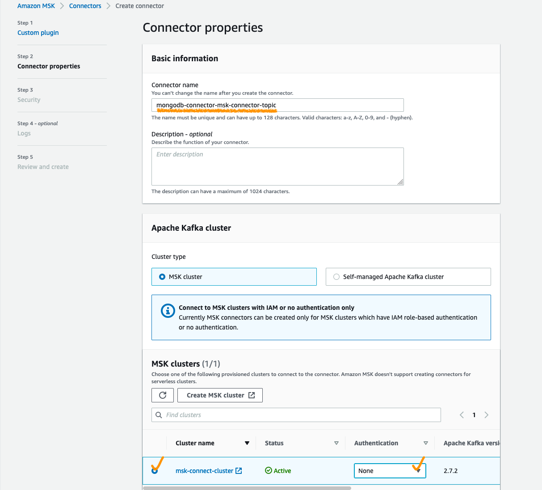The image size is (542, 490).
Task: Click the search magnifier icon in Find clusters
Action: tap(159, 415)
